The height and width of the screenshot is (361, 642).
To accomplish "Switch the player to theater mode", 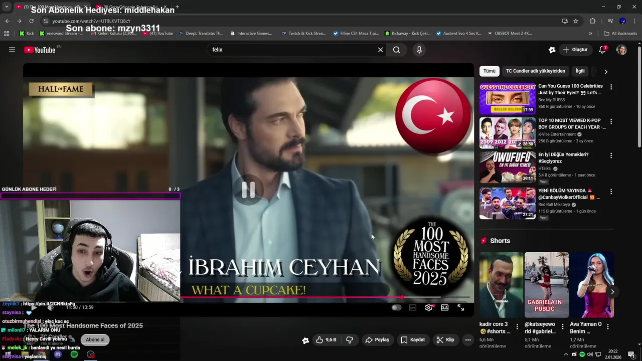I will click(444, 307).
